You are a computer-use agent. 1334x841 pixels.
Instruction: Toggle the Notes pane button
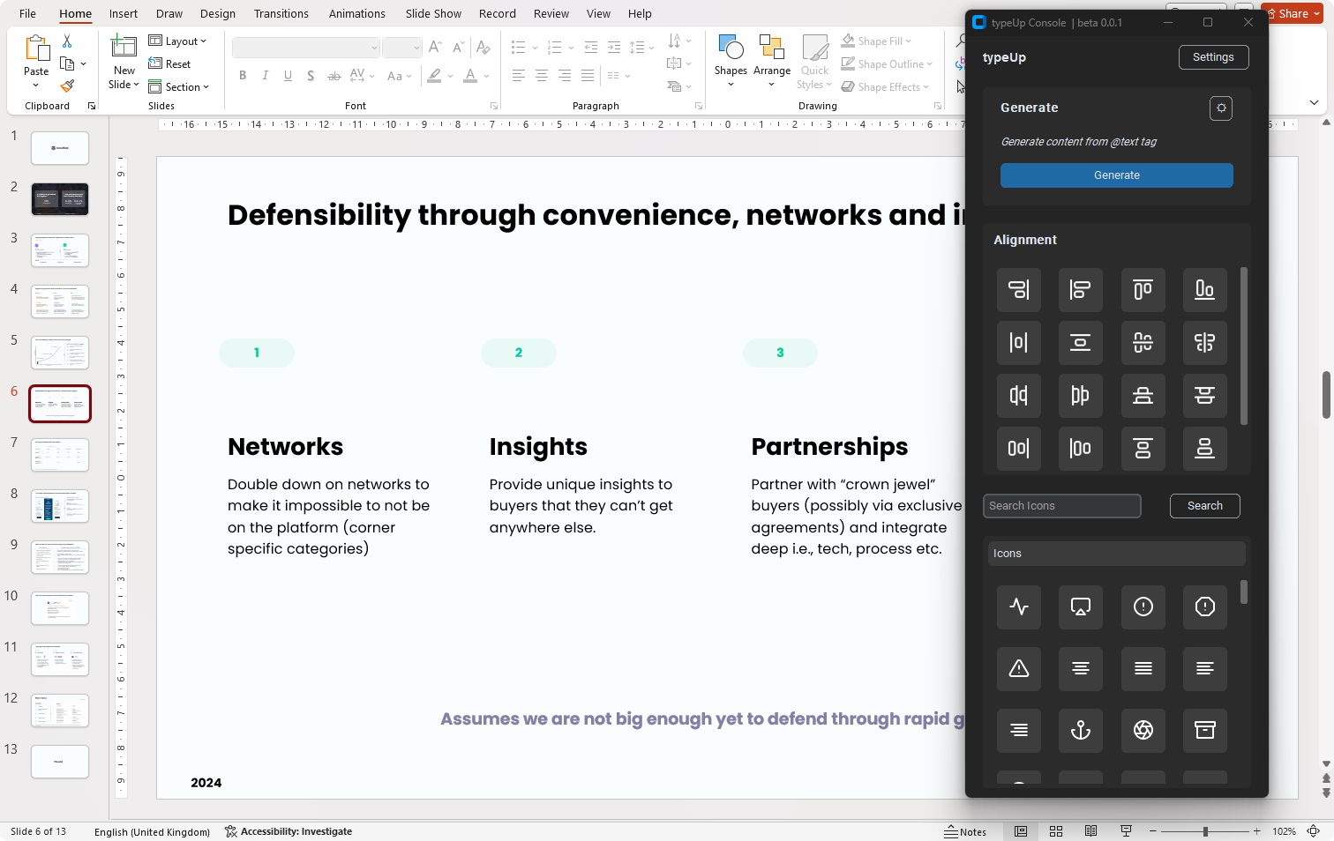click(x=965, y=831)
